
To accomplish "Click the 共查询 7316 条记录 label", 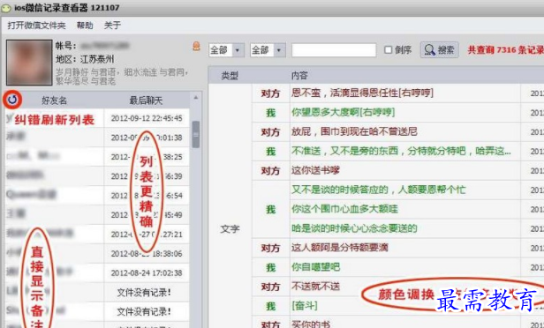I will (505, 50).
